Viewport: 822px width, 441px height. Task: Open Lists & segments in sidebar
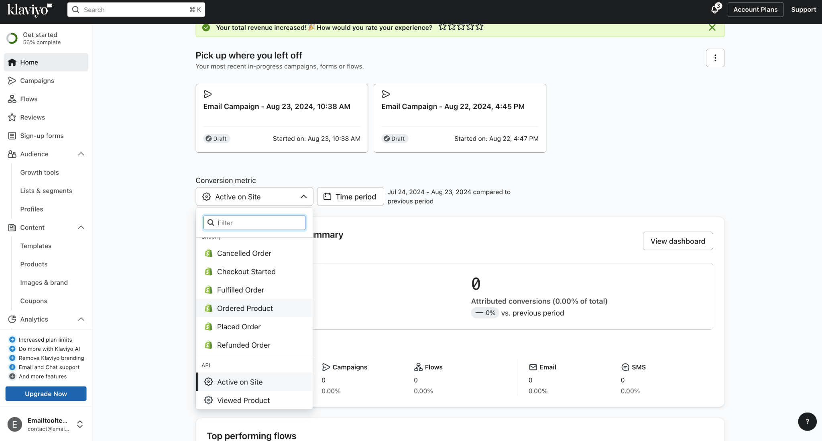pyautogui.click(x=46, y=191)
